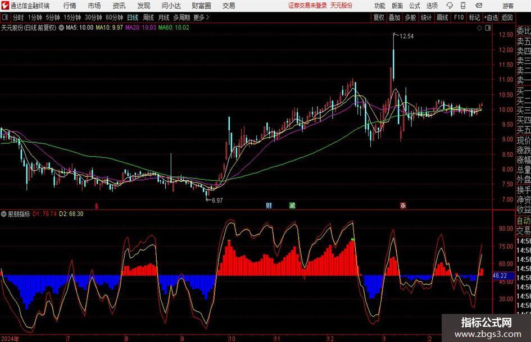Click the month 12 axis marker
531x342 pixels.
[x=330, y=339]
